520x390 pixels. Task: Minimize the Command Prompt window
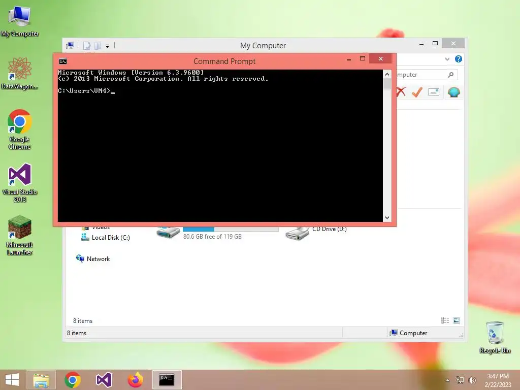coord(348,59)
